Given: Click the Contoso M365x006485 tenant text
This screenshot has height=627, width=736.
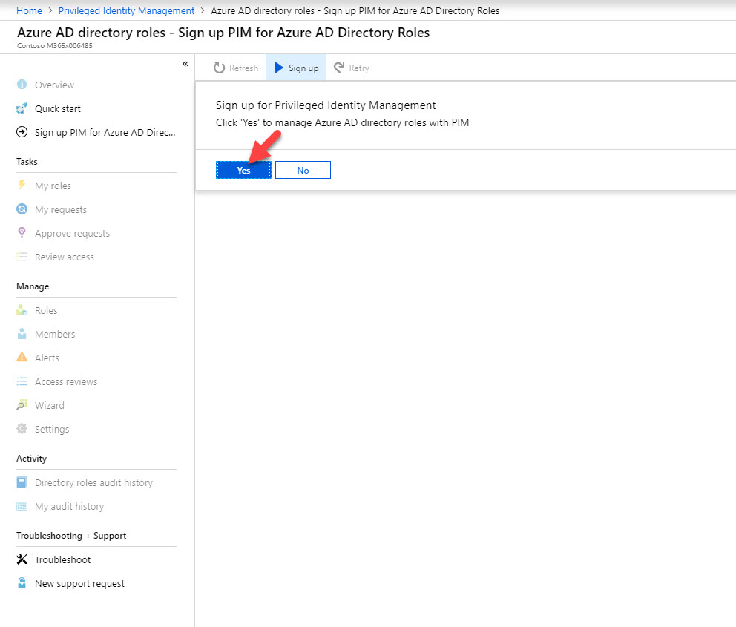Looking at the screenshot, I should [54, 45].
